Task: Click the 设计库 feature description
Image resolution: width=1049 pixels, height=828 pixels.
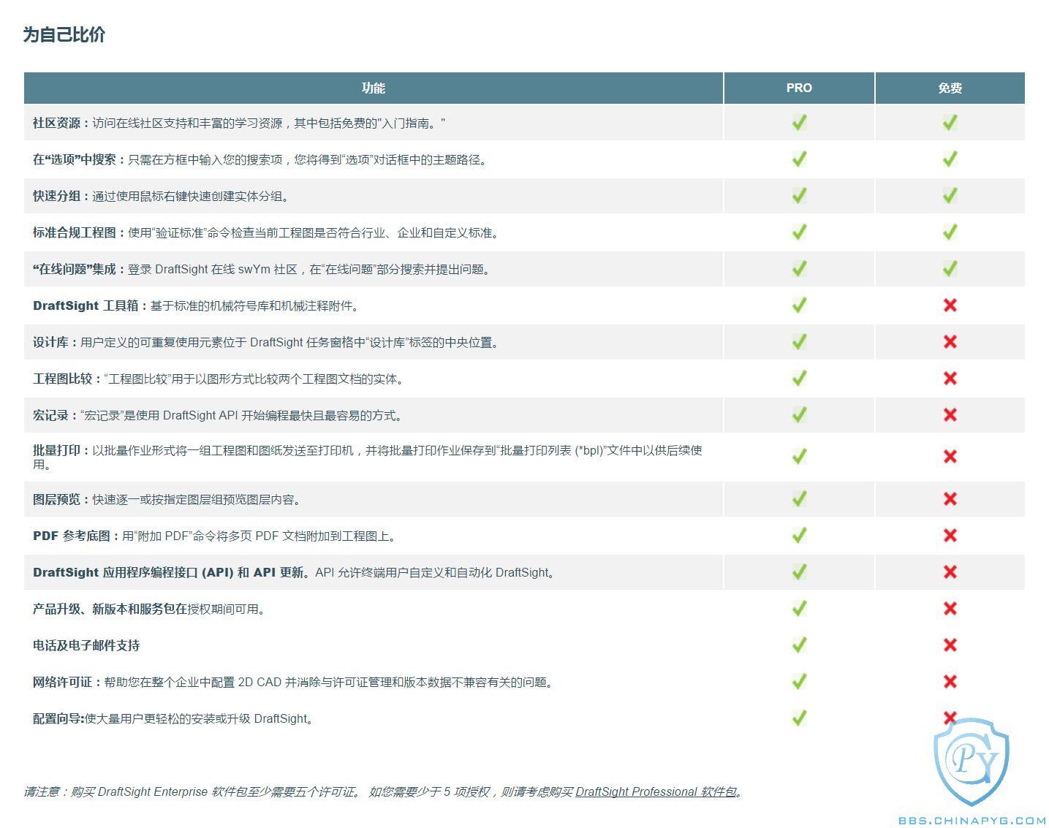Action: coord(268,342)
